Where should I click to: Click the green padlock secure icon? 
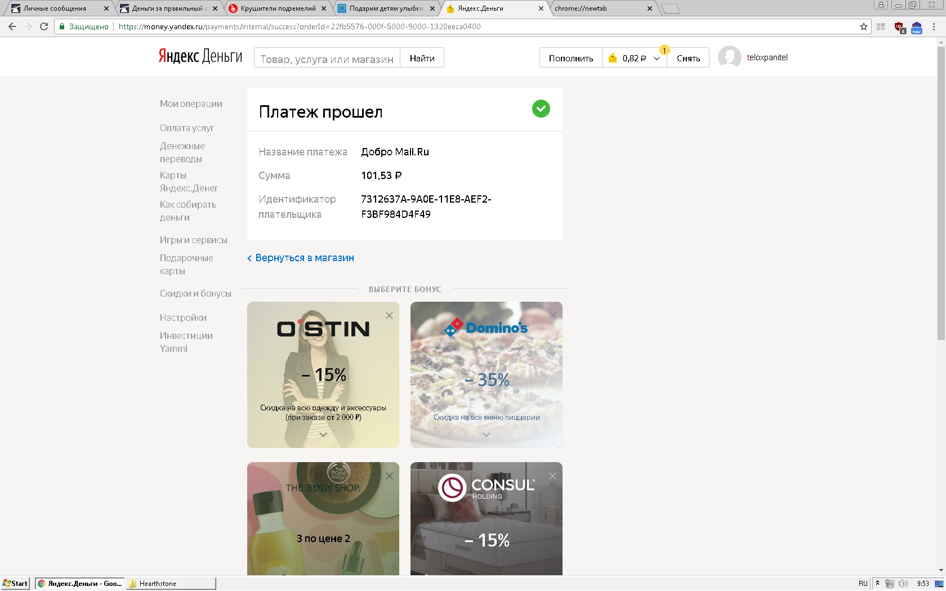62,26
